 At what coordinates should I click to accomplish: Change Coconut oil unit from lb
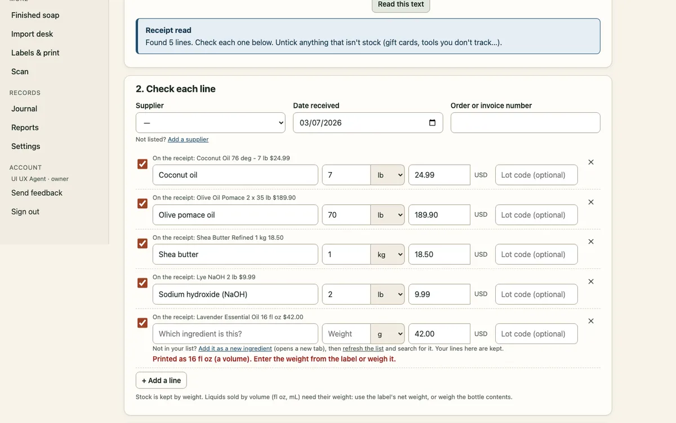click(388, 175)
